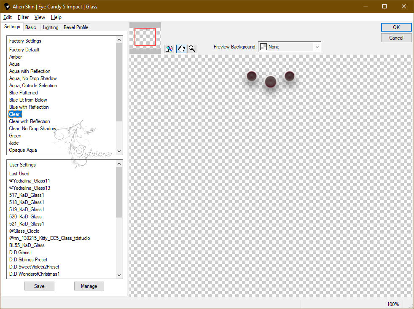Select the Aqua preset
The height and width of the screenshot is (309, 414).
(x=14, y=64)
